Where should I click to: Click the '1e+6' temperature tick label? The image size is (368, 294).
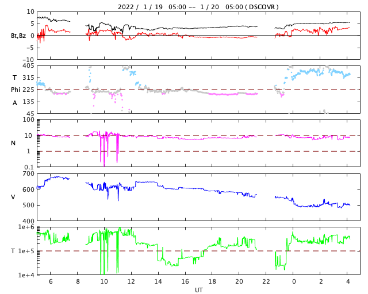tap(26, 227)
